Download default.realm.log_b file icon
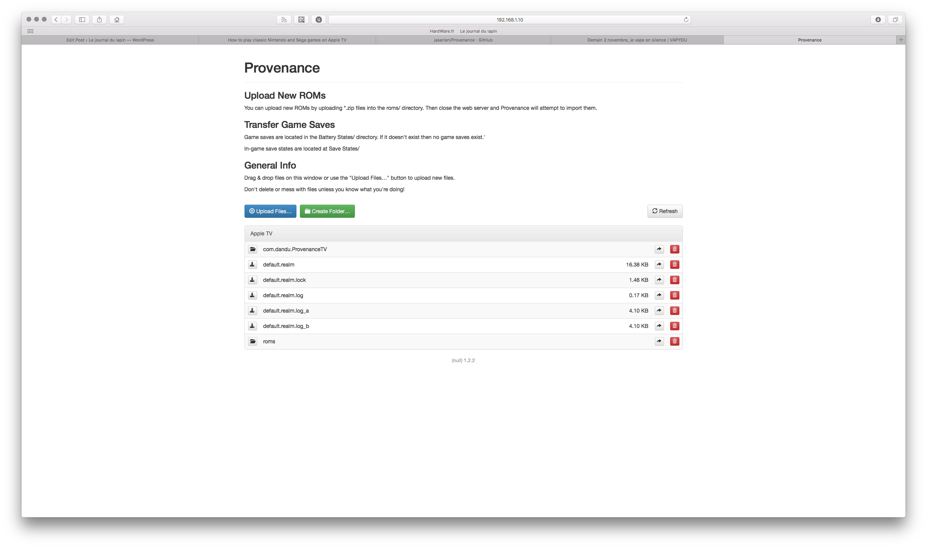This screenshot has width=927, height=548. click(x=252, y=326)
